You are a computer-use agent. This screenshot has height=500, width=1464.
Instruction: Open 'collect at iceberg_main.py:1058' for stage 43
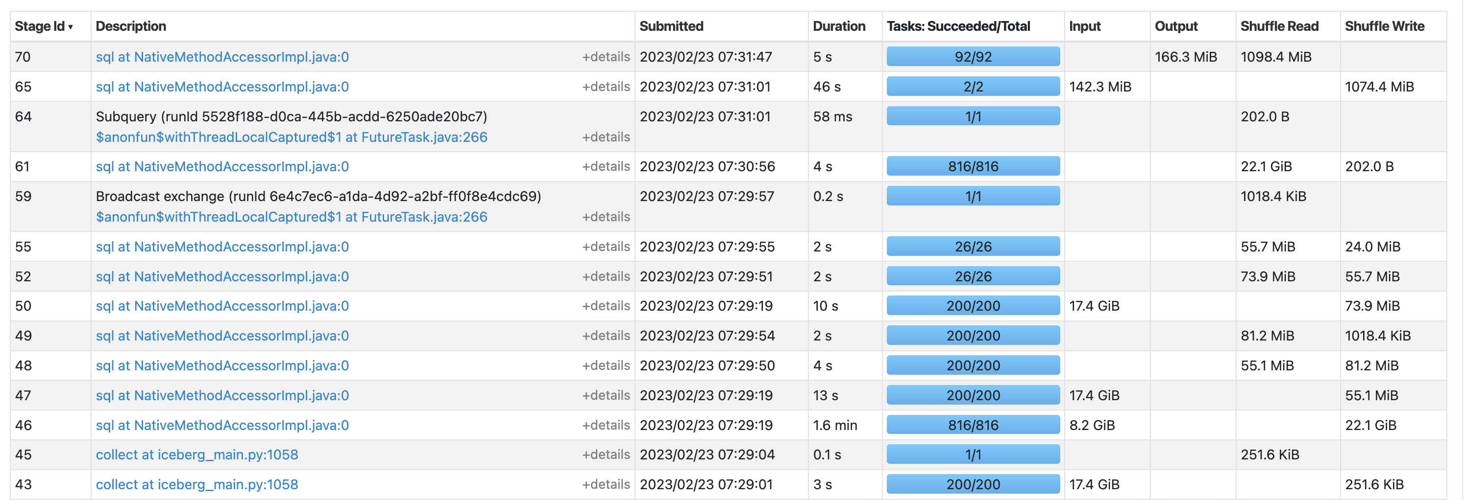[x=198, y=484]
